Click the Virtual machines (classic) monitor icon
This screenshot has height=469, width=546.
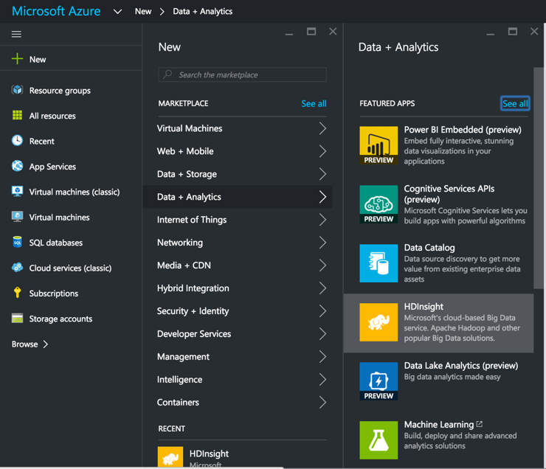click(x=17, y=191)
